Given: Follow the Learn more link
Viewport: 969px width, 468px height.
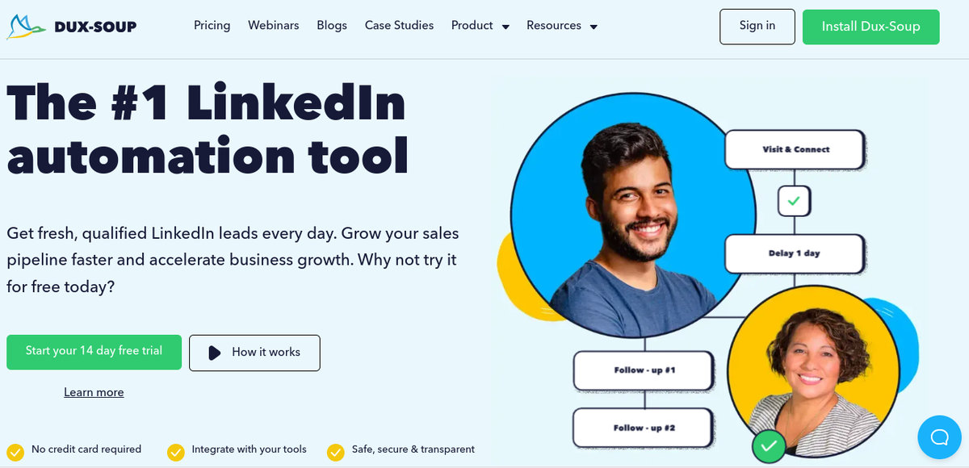Looking at the screenshot, I should (x=94, y=393).
